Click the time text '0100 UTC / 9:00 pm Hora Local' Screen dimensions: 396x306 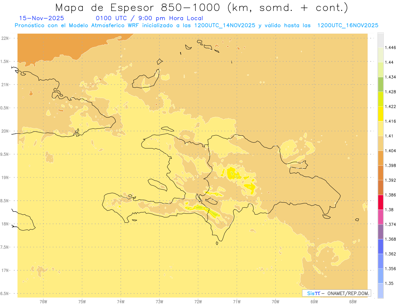click(149, 18)
